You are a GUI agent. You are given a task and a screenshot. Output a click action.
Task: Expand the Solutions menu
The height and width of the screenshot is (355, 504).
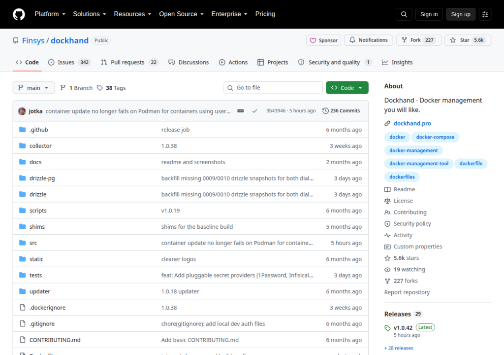pos(90,14)
